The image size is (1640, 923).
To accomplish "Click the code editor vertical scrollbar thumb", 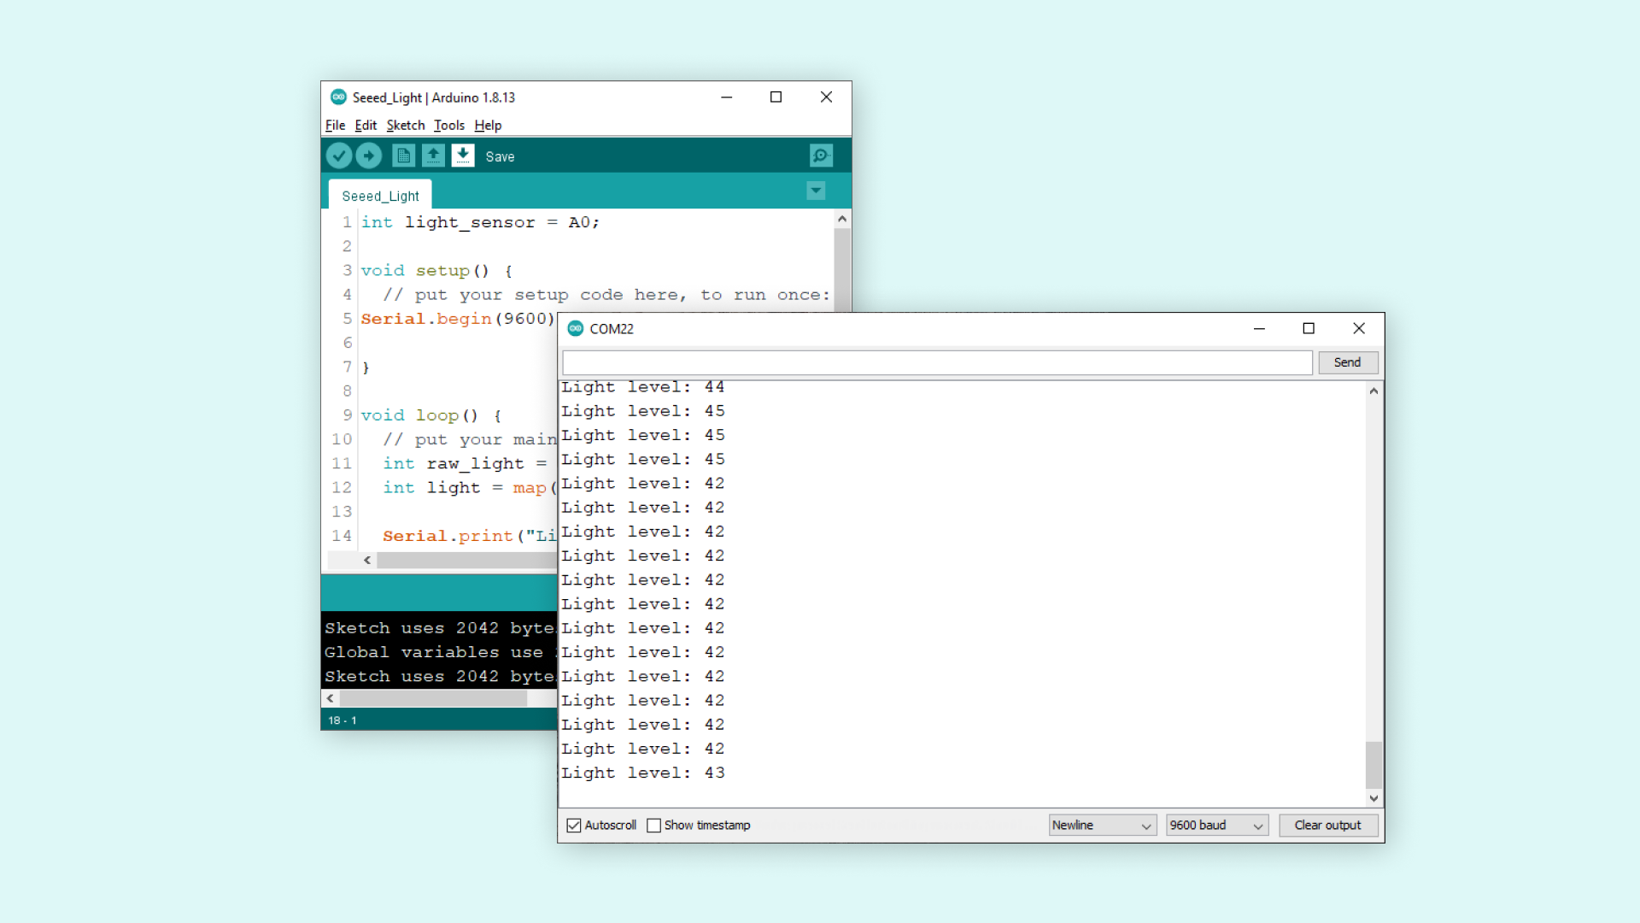I will [842, 270].
